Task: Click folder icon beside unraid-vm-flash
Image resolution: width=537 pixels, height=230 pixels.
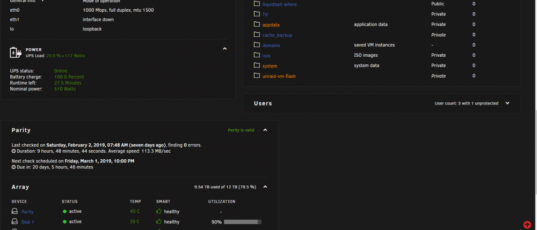Action: [257, 76]
